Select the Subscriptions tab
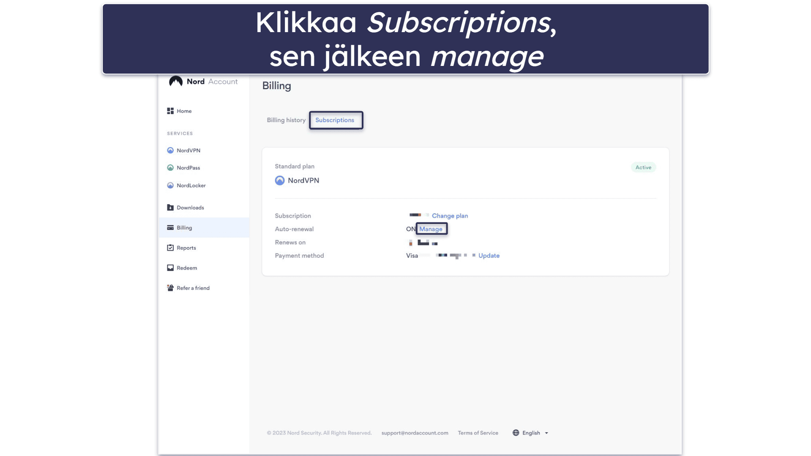 click(x=335, y=120)
